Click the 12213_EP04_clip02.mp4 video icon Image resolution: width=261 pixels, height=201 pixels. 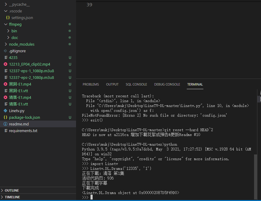(x=5, y=64)
